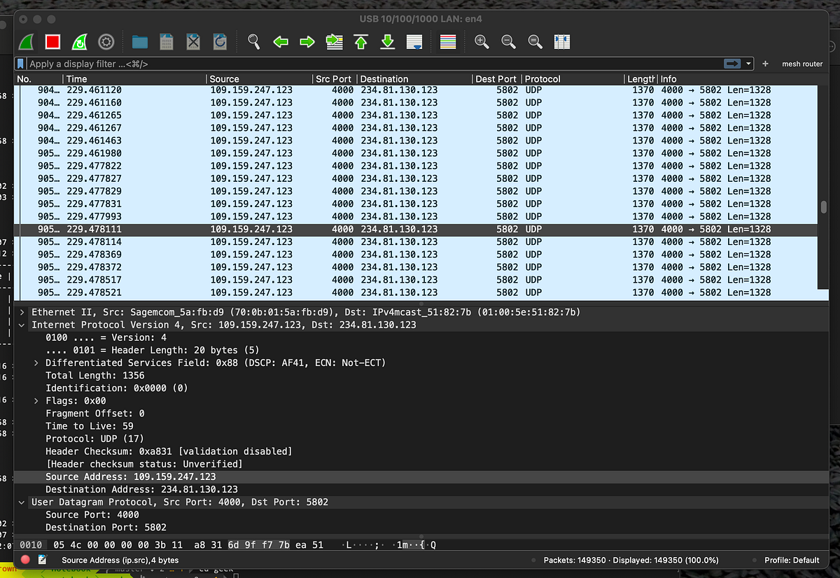Zoom out on packet text

[509, 42]
